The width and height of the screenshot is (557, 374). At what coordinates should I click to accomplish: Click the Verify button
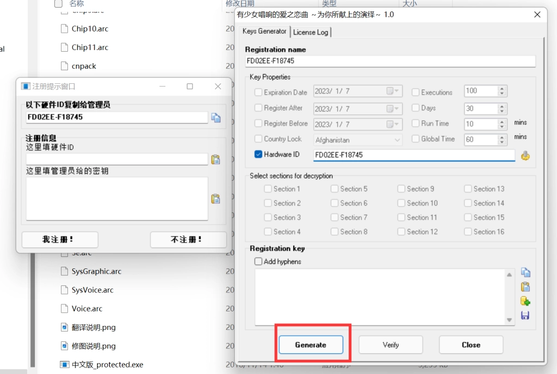(391, 345)
